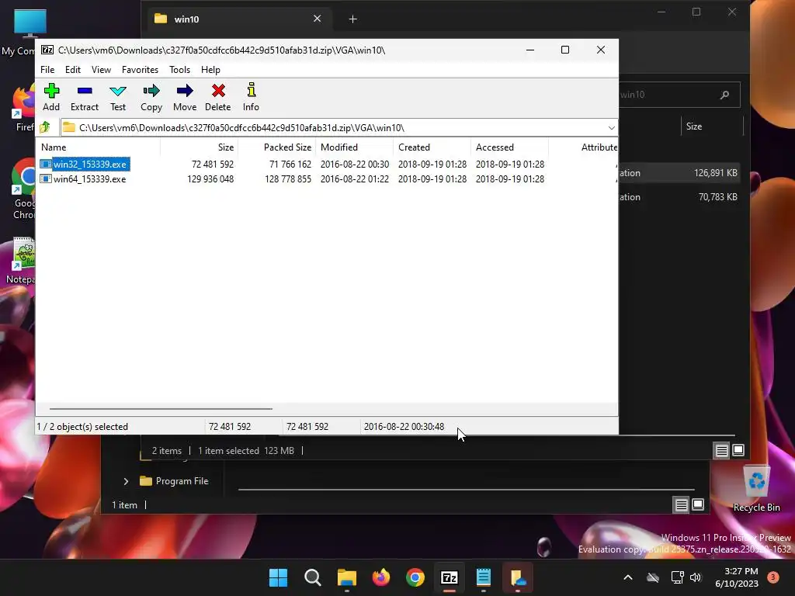Show hidden system tray icons
795x596 pixels.
(627, 577)
